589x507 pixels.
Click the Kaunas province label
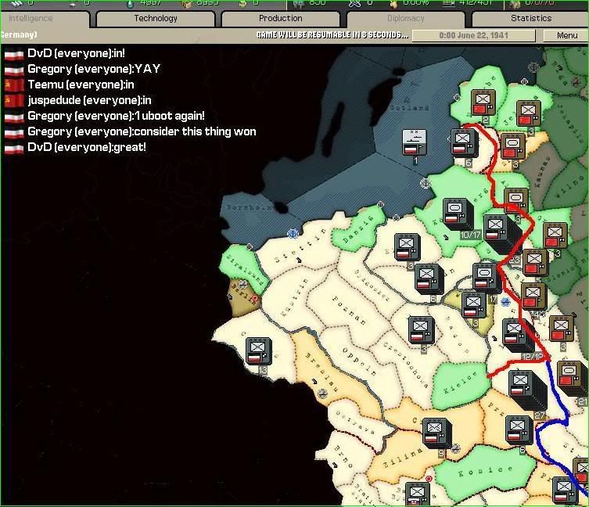[541, 171]
